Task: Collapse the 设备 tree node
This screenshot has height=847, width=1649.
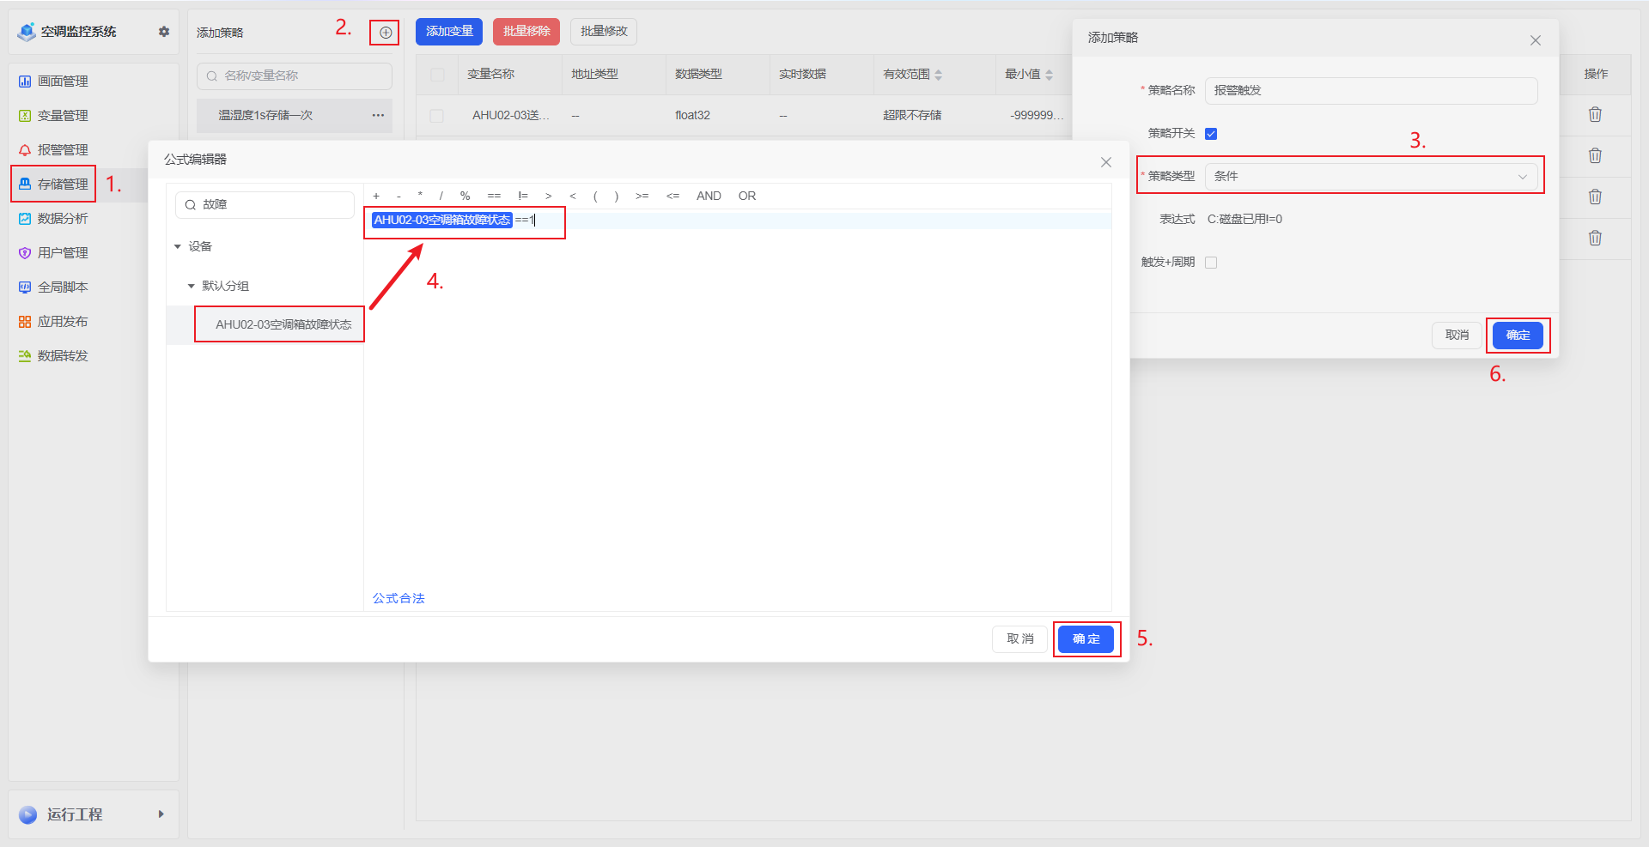Action: 178,247
